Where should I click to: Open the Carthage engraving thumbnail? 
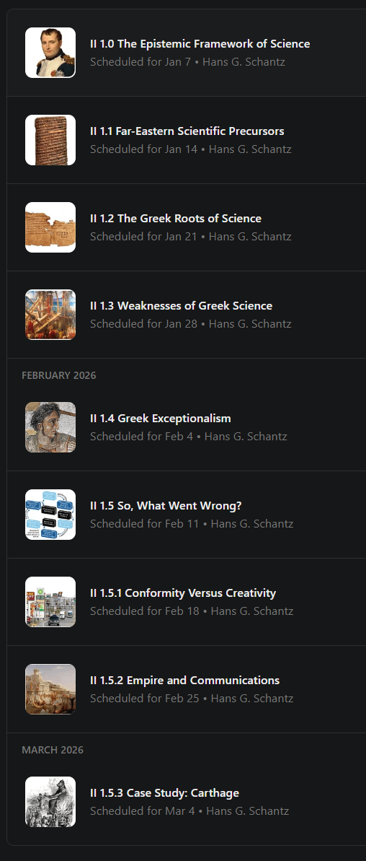click(50, 802)
